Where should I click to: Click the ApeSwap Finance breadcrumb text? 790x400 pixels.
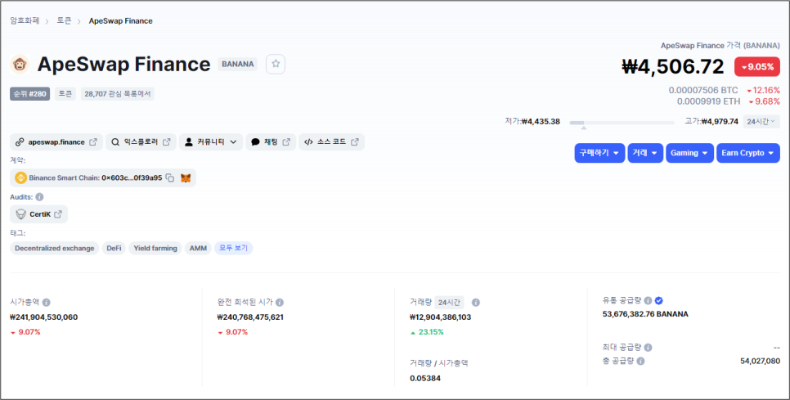coord(121,20)
